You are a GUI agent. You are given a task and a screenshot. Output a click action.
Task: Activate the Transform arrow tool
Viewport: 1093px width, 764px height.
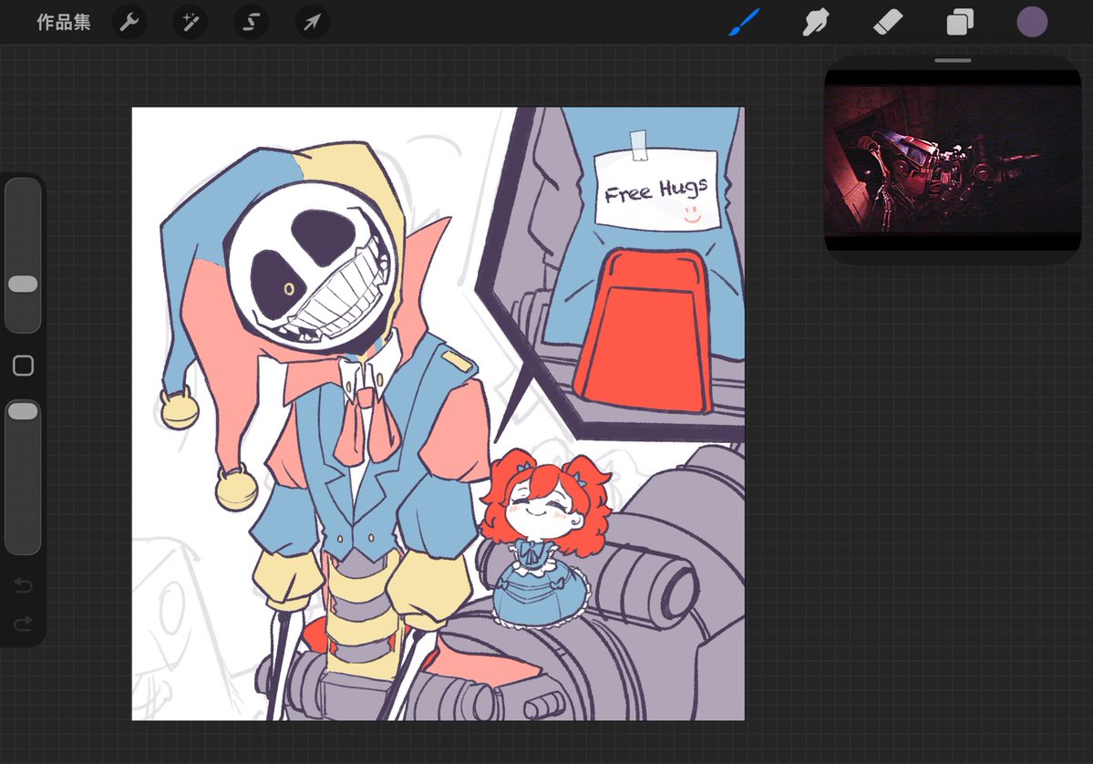coord(313,22)
